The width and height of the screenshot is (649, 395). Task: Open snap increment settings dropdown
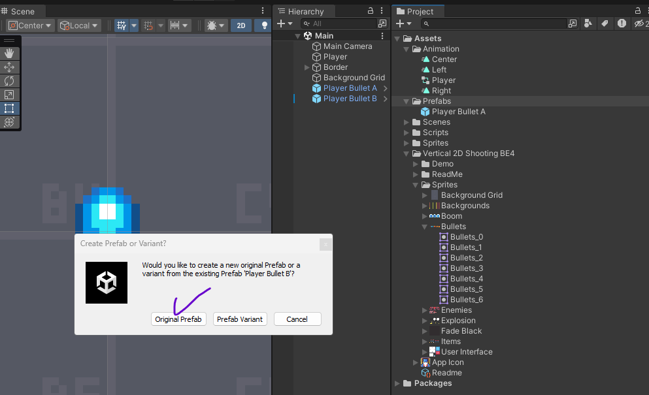[179, 25]
